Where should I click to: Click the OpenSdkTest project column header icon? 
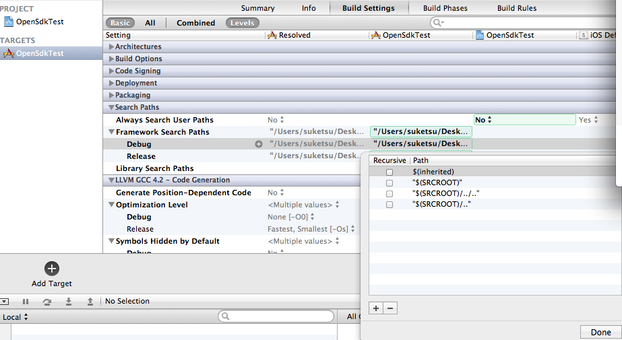480,35
